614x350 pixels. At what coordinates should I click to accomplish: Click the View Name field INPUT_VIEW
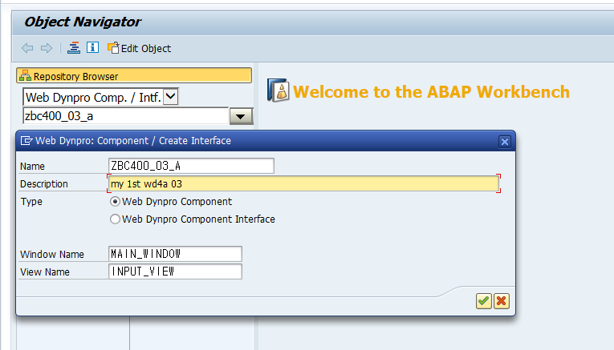pyautogui.click(x=175, y=272)
